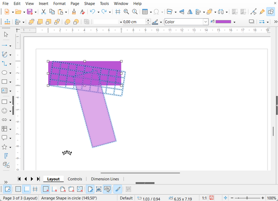Image resolution: width=278 pixels, height=201 pixels.
Task: Toggle Show Draw Functions pencil icon
Action: [x=262, y=12]
